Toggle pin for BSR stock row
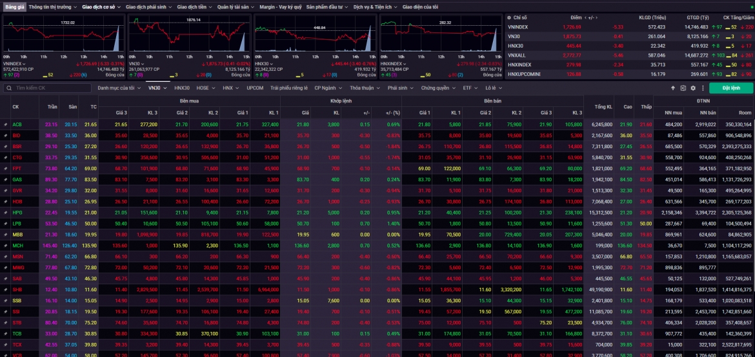The image size is (755, 357). 6,146
